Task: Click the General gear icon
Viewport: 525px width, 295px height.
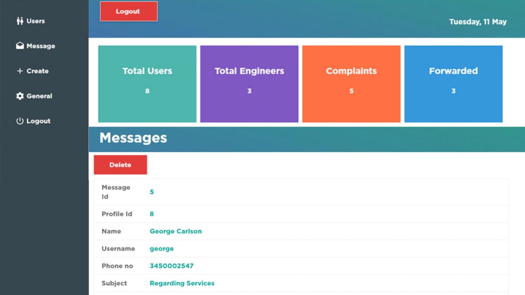Action: point(20,96)
